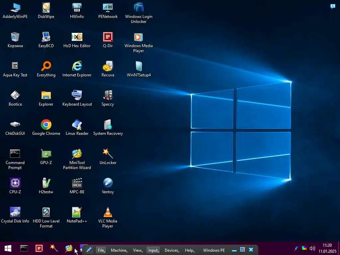Open the View menu in VM toolbar
This screenshot has height=255, width=340.
click(138, 250)
